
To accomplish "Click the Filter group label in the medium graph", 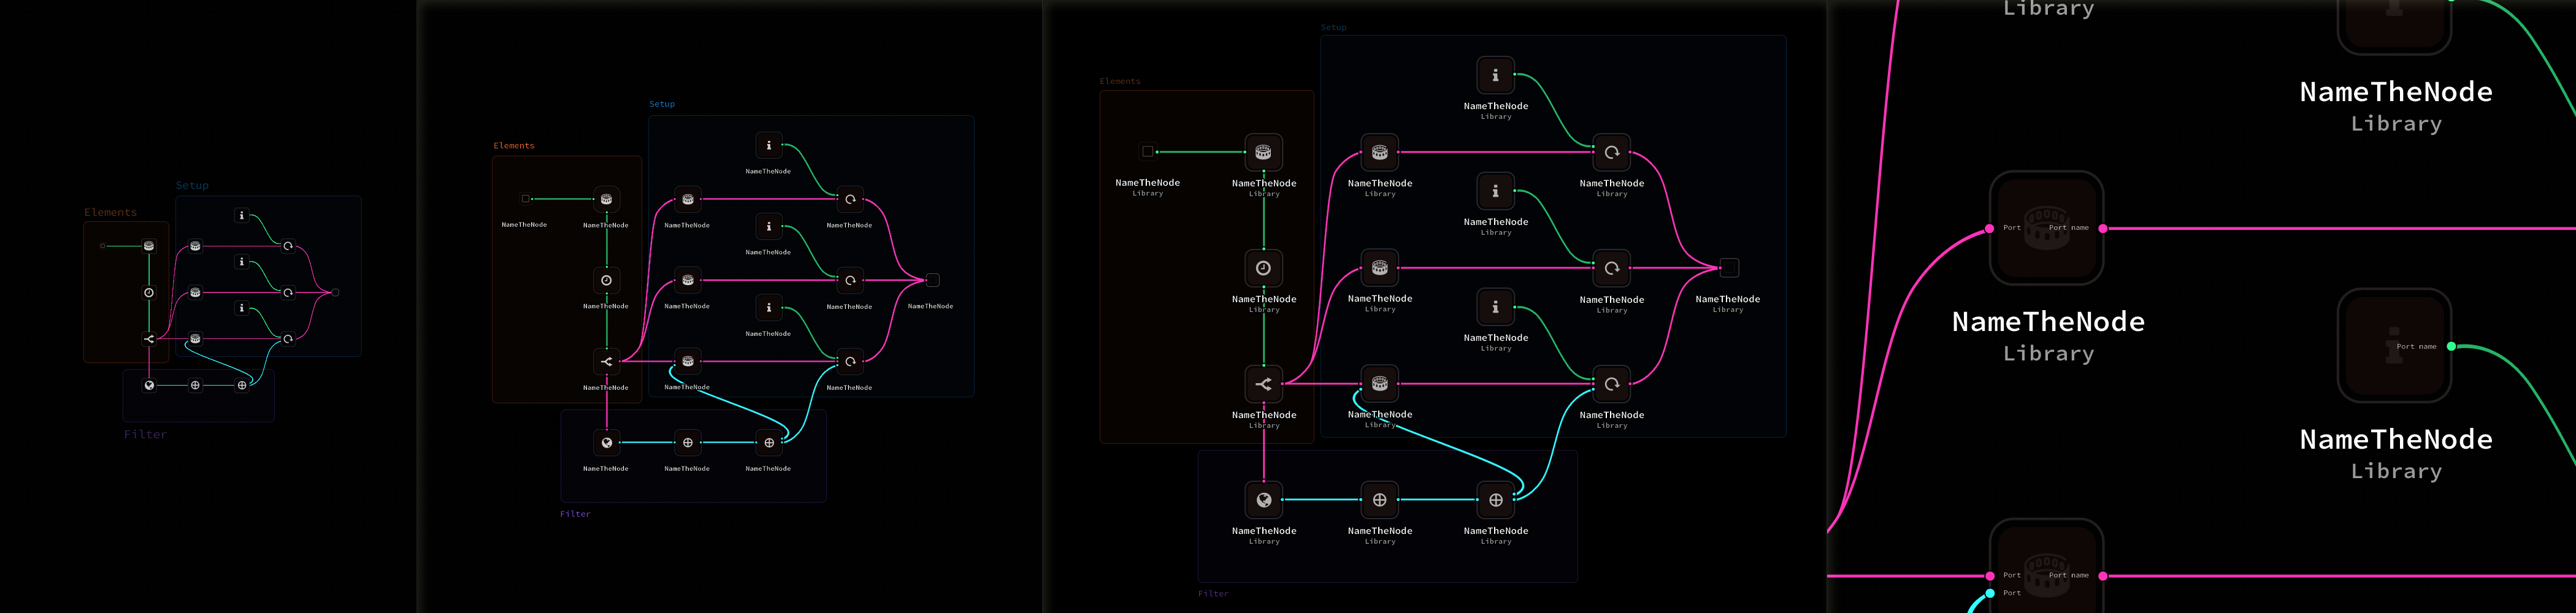I will [x=575, y=514].
